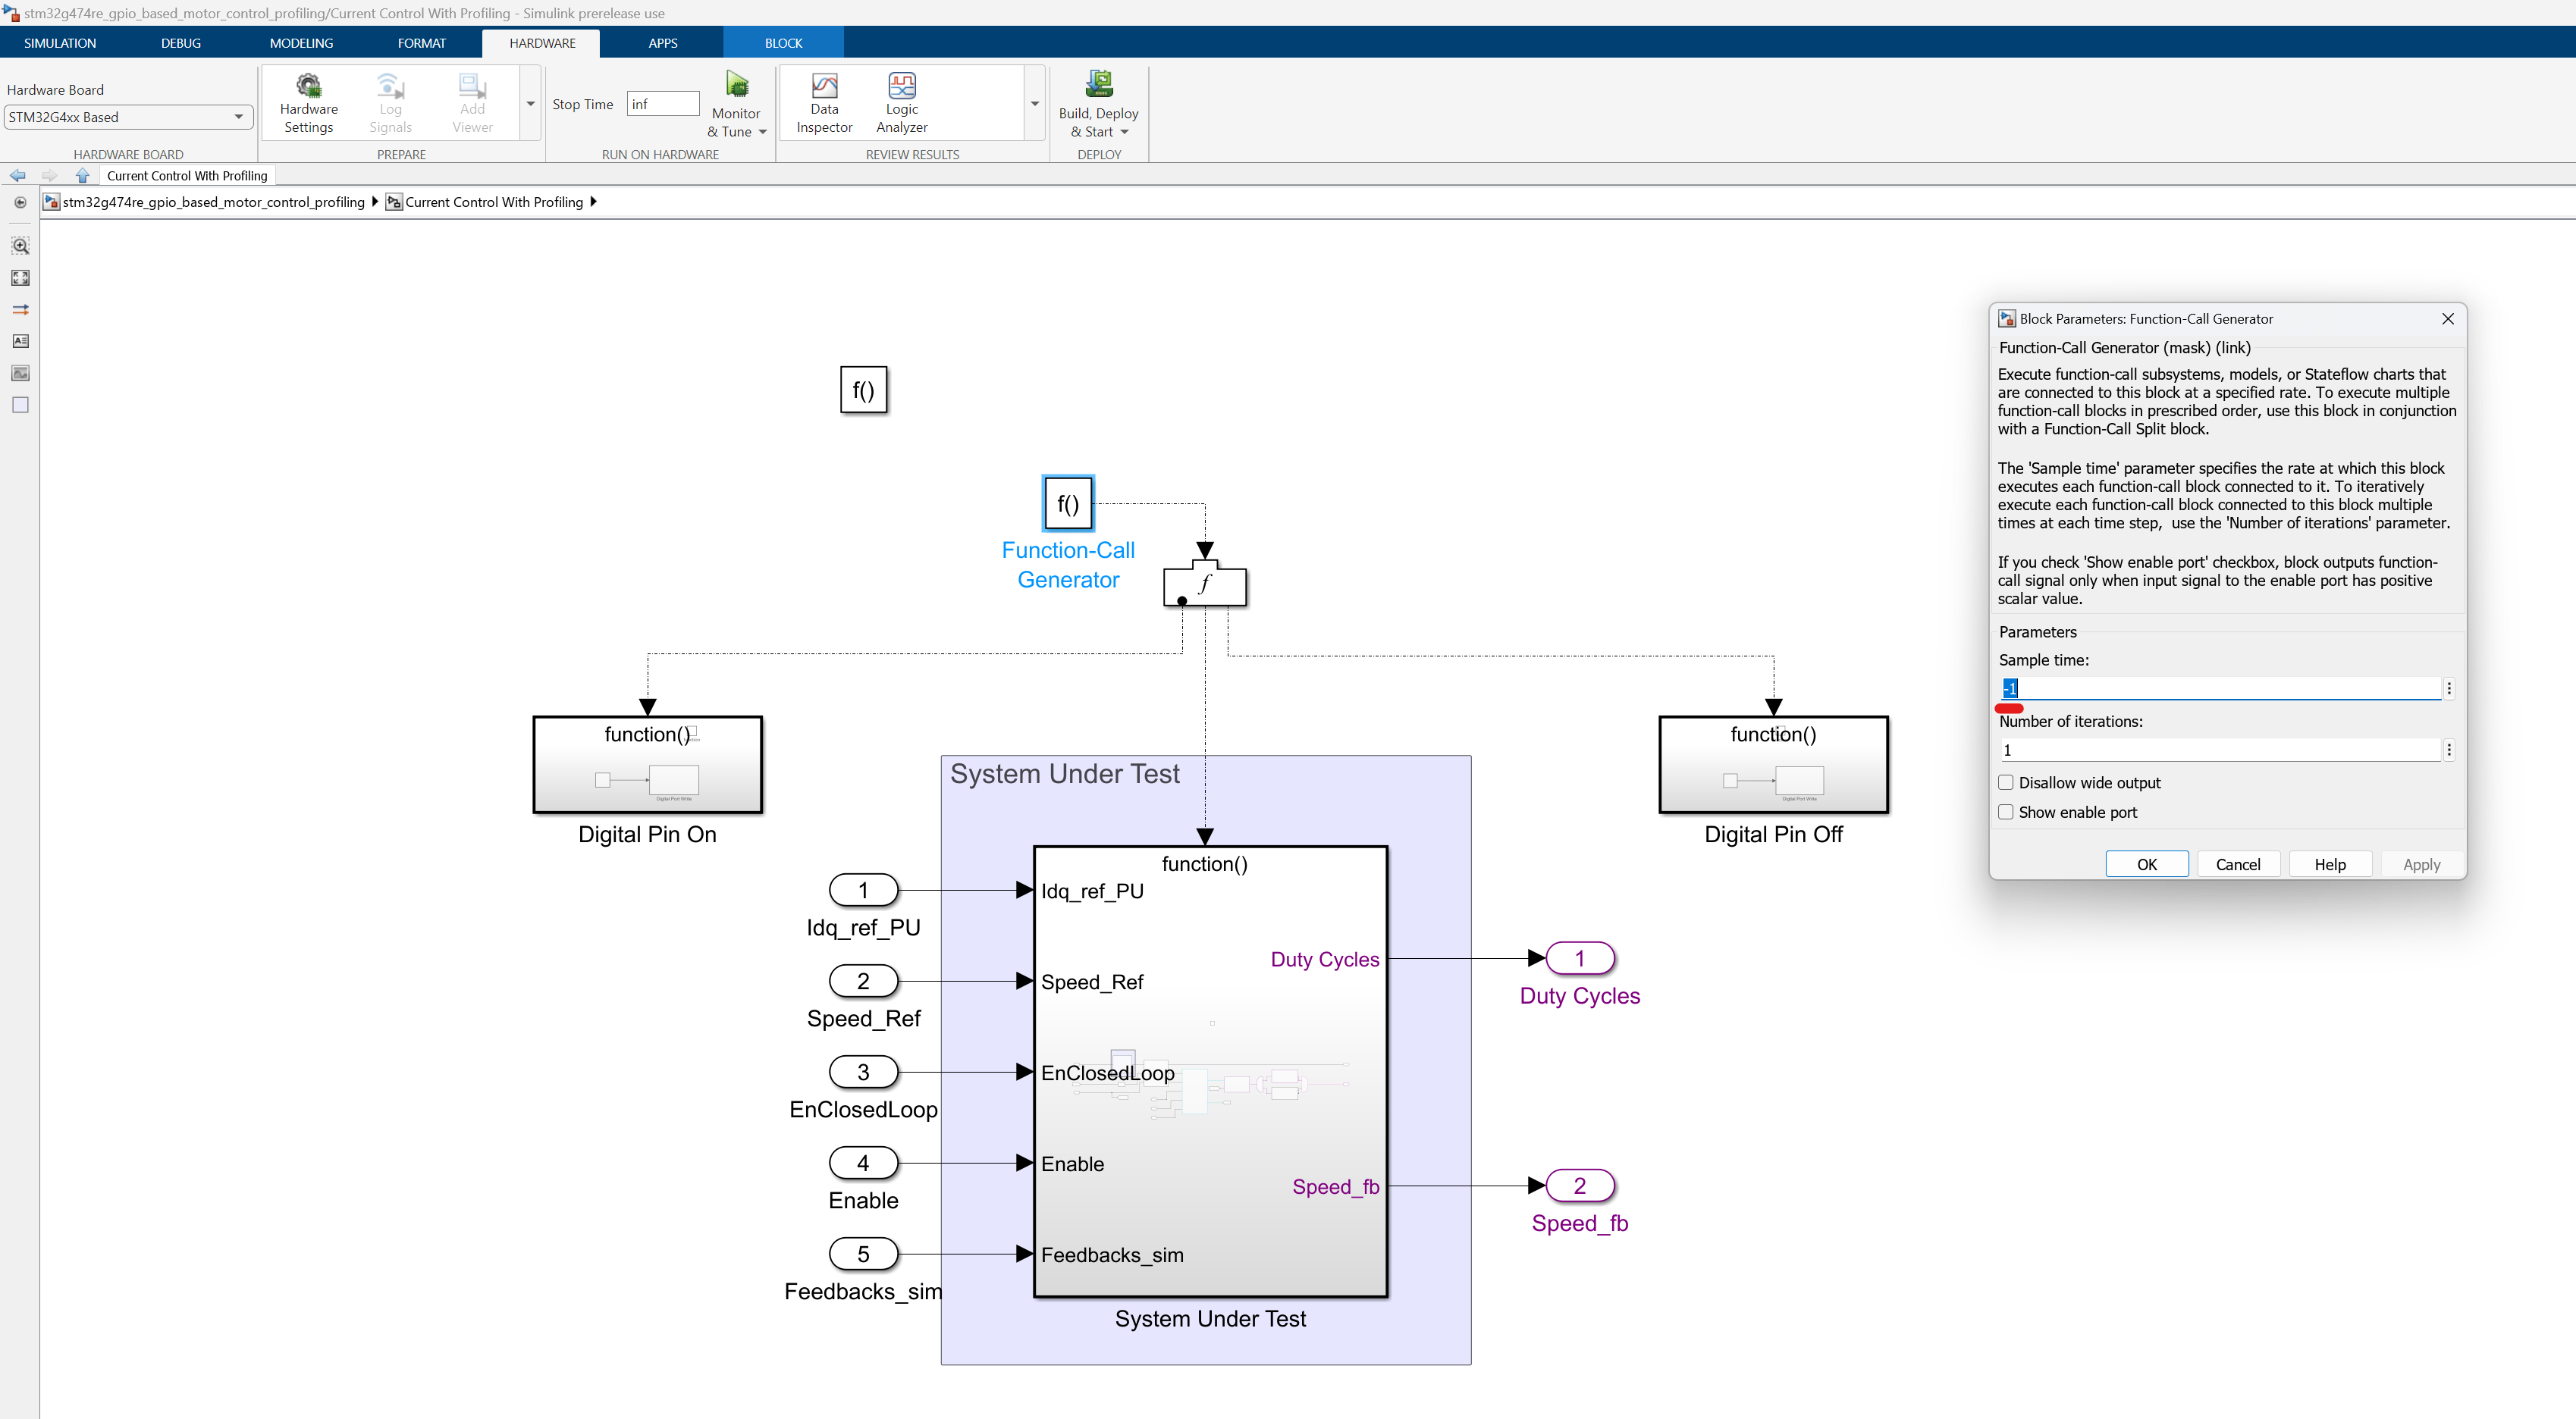
Task: Enable Disallow wide output checkbox
Action: 2006,782
